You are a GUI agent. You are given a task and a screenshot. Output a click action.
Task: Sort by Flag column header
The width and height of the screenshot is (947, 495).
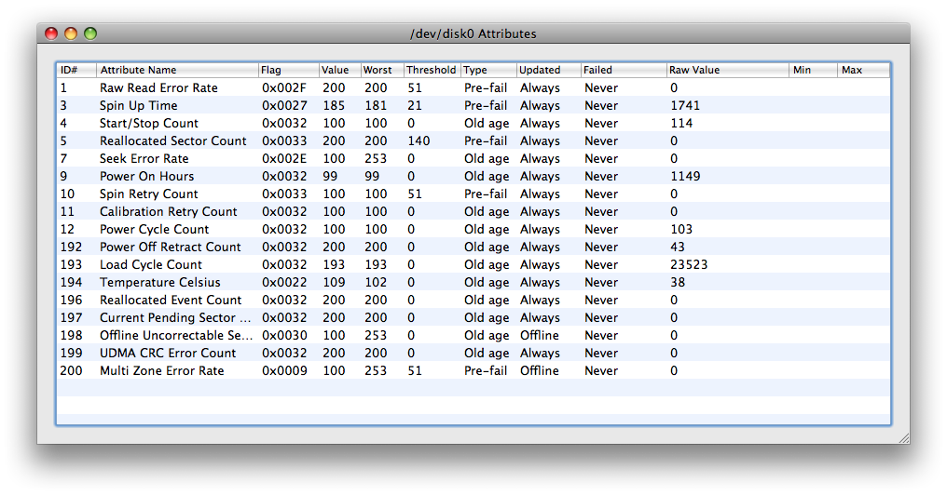[289, 70]
